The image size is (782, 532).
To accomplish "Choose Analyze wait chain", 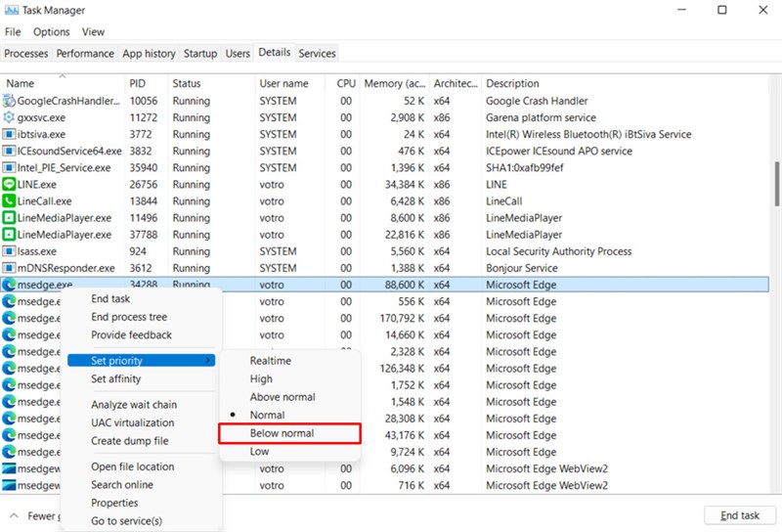I will point(134,405).
